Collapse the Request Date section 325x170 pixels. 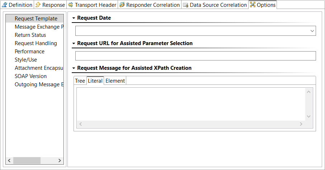(x=74, y=18)
